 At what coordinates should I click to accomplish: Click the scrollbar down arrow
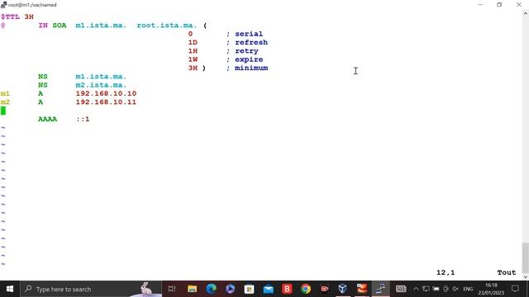click(526, 277)
